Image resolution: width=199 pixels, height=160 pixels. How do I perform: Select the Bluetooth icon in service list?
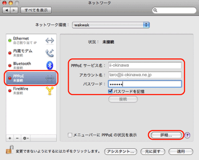click(50, 65)
